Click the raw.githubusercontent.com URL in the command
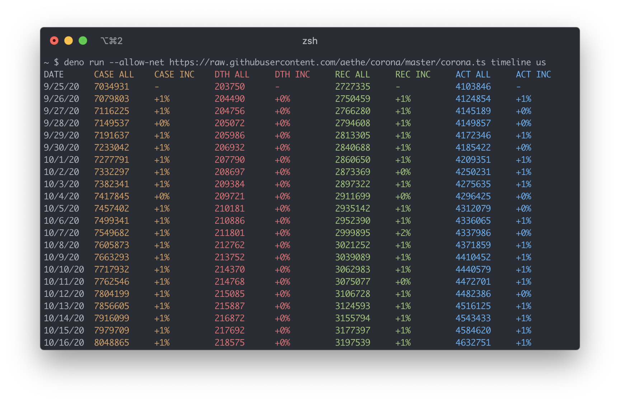Image resolution: width=620 pixels, height=403 pixels. [x=327, y=62]
